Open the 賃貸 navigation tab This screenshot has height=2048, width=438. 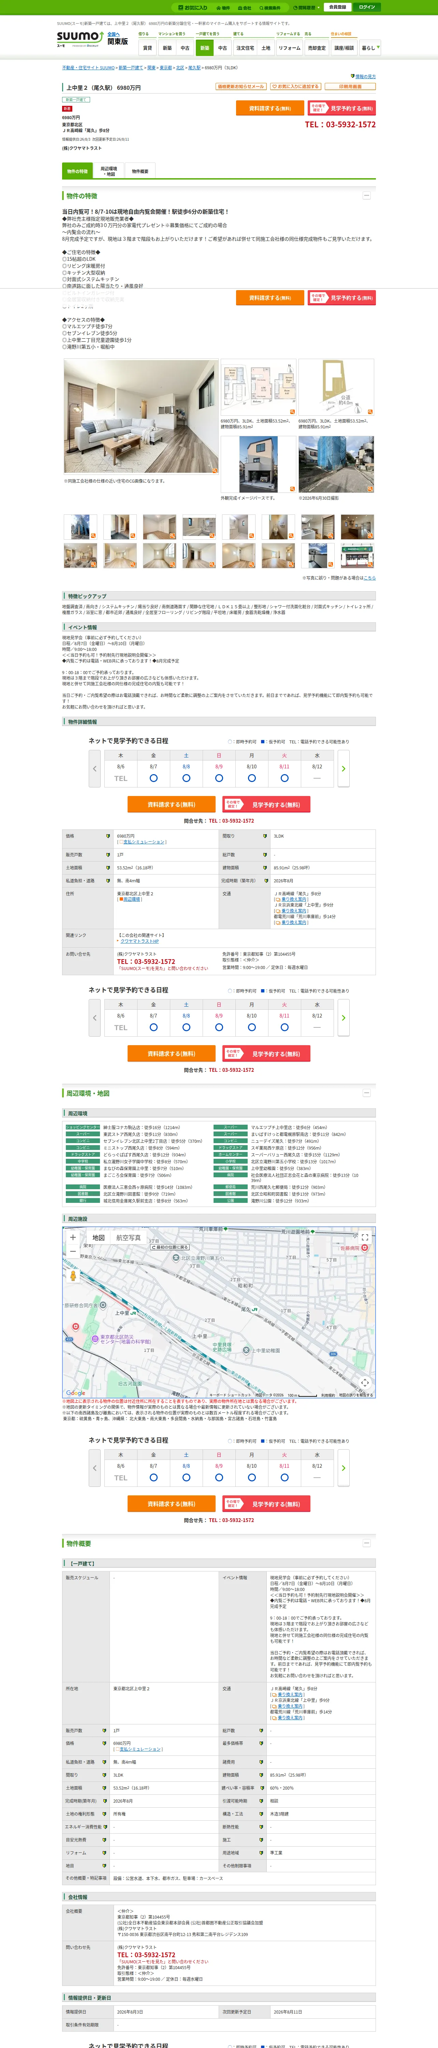(147, 48)
